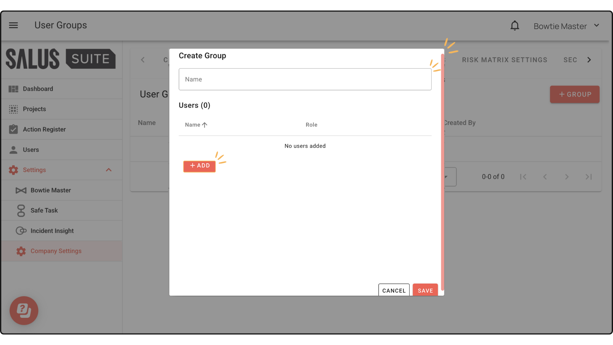Click the Dashboard sidebar icon
The image size is (613, 345).
coord(13,89)
